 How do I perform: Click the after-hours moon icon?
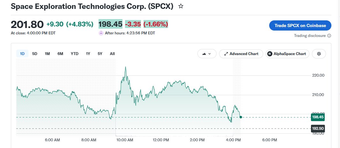[101, 33]
